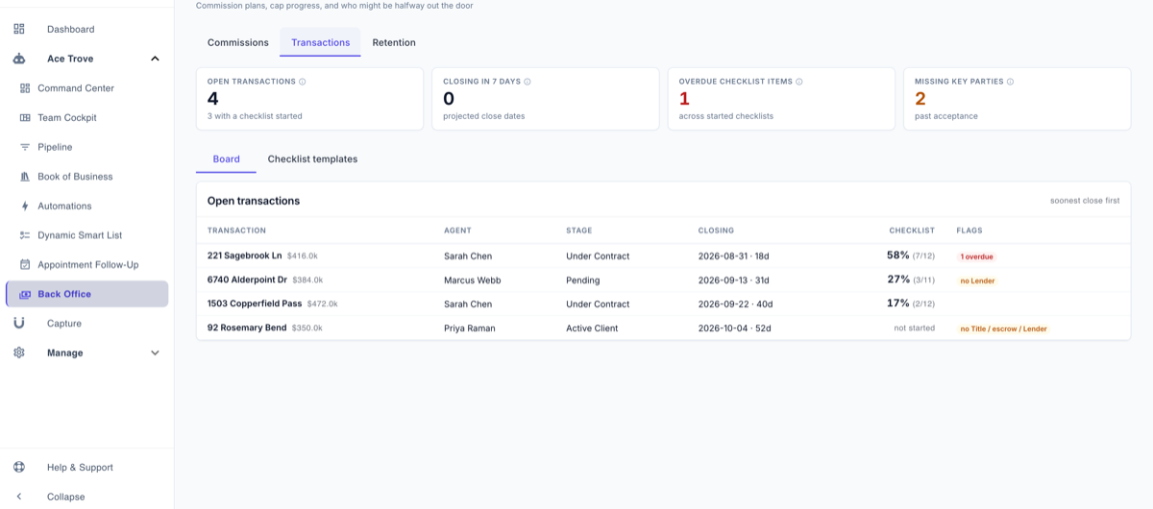Expand the Manage section chevron
1153x509 pixels.
(155, 352)
